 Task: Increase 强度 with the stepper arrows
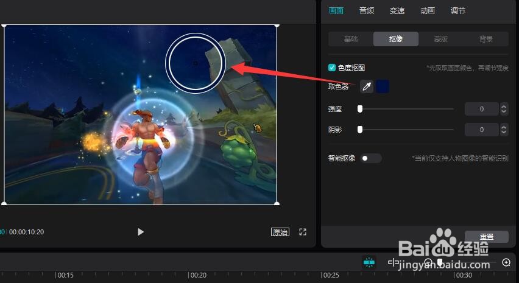tap(504, 107)
